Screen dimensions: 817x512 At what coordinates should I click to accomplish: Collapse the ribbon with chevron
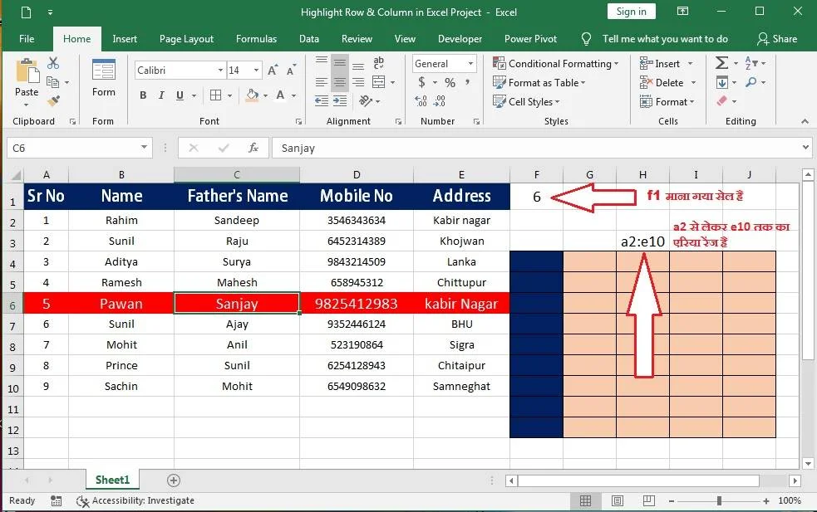tap(805, 121)
